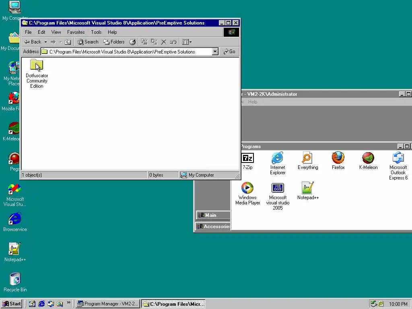Click Show Desktop quick launch icon
The width and height of the screenshot is (412, 309).
click(32, 304)
